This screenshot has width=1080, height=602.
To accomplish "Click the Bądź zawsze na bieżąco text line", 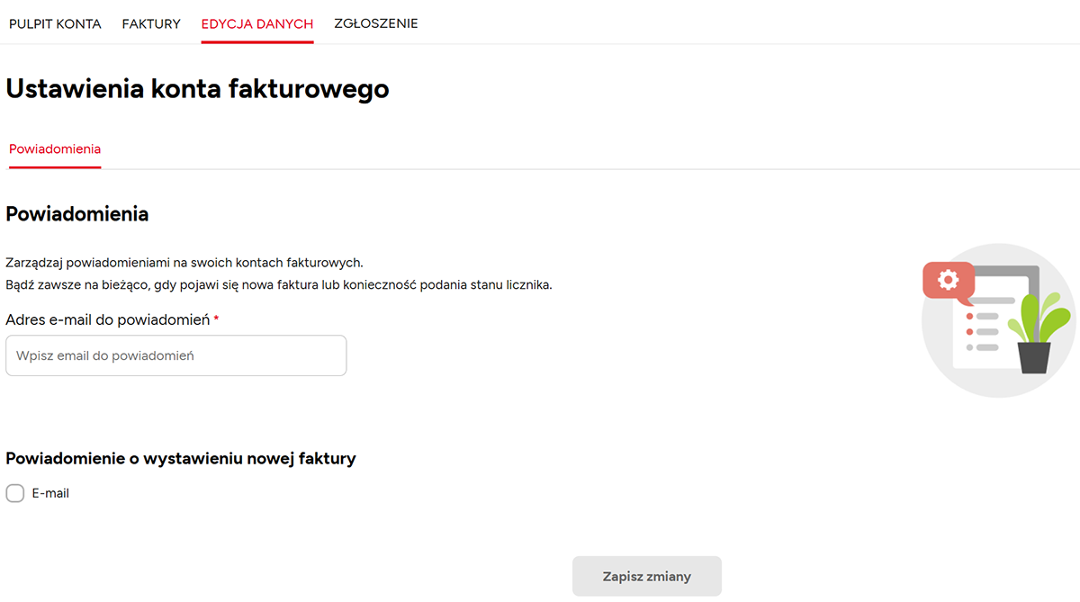I will tap(278, 284).
